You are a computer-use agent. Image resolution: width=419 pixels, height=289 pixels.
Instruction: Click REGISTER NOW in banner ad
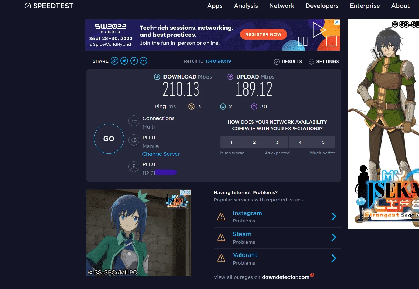[x=264, y=34]
